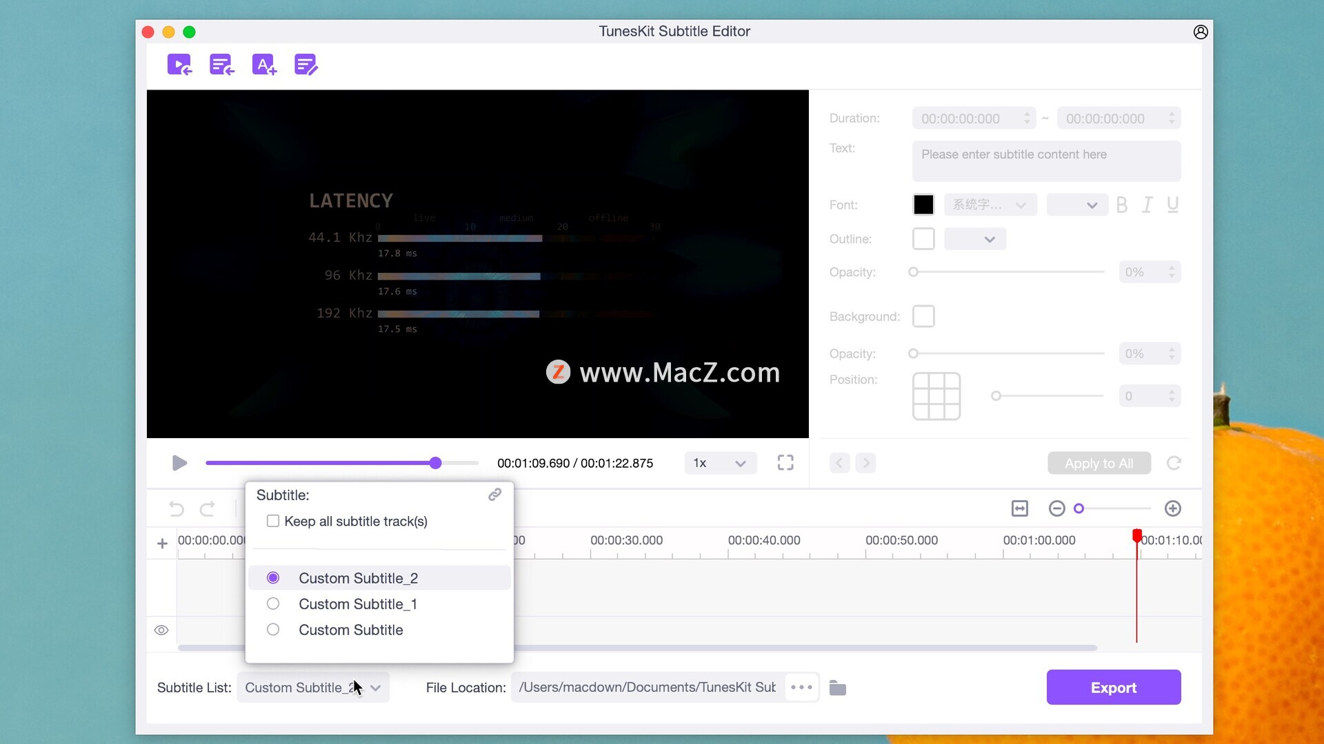The height and width of the screenshot is (744, 1324).
Task: Open the output folder icon
Action: (x=838, y=688)
